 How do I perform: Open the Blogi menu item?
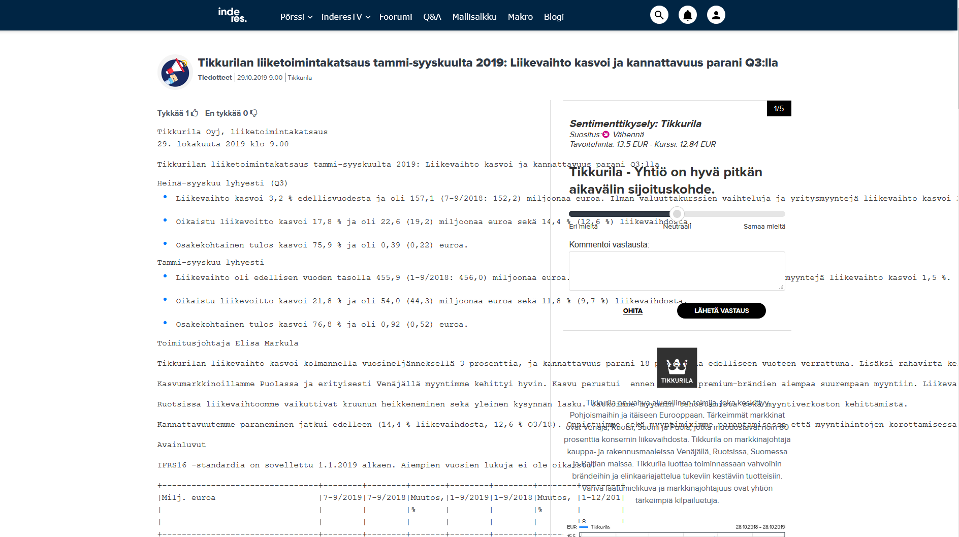[554, 17]
